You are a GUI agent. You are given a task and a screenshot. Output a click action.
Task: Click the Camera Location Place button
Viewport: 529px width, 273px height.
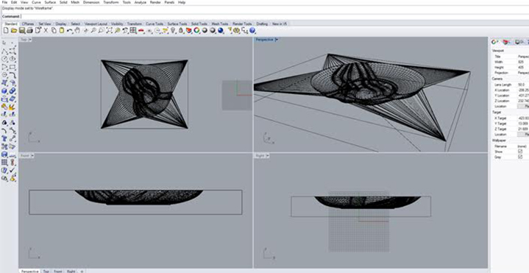click(523, 106)
